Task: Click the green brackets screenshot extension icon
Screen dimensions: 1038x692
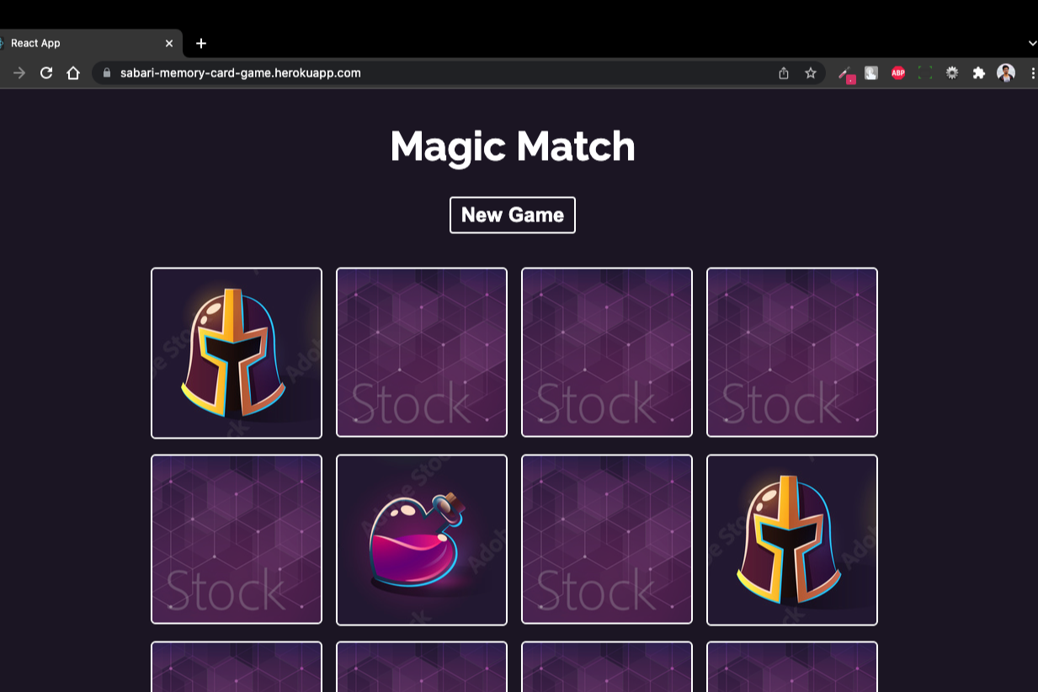Action: tap(925, 73)
